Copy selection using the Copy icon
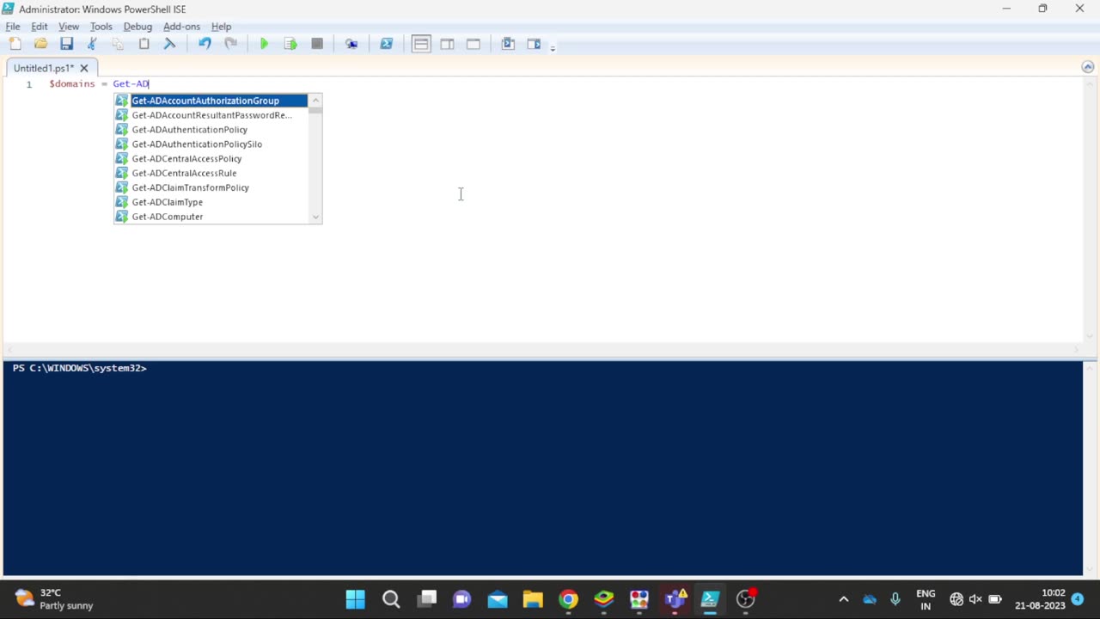The image size is (1100, 619). 118,44
